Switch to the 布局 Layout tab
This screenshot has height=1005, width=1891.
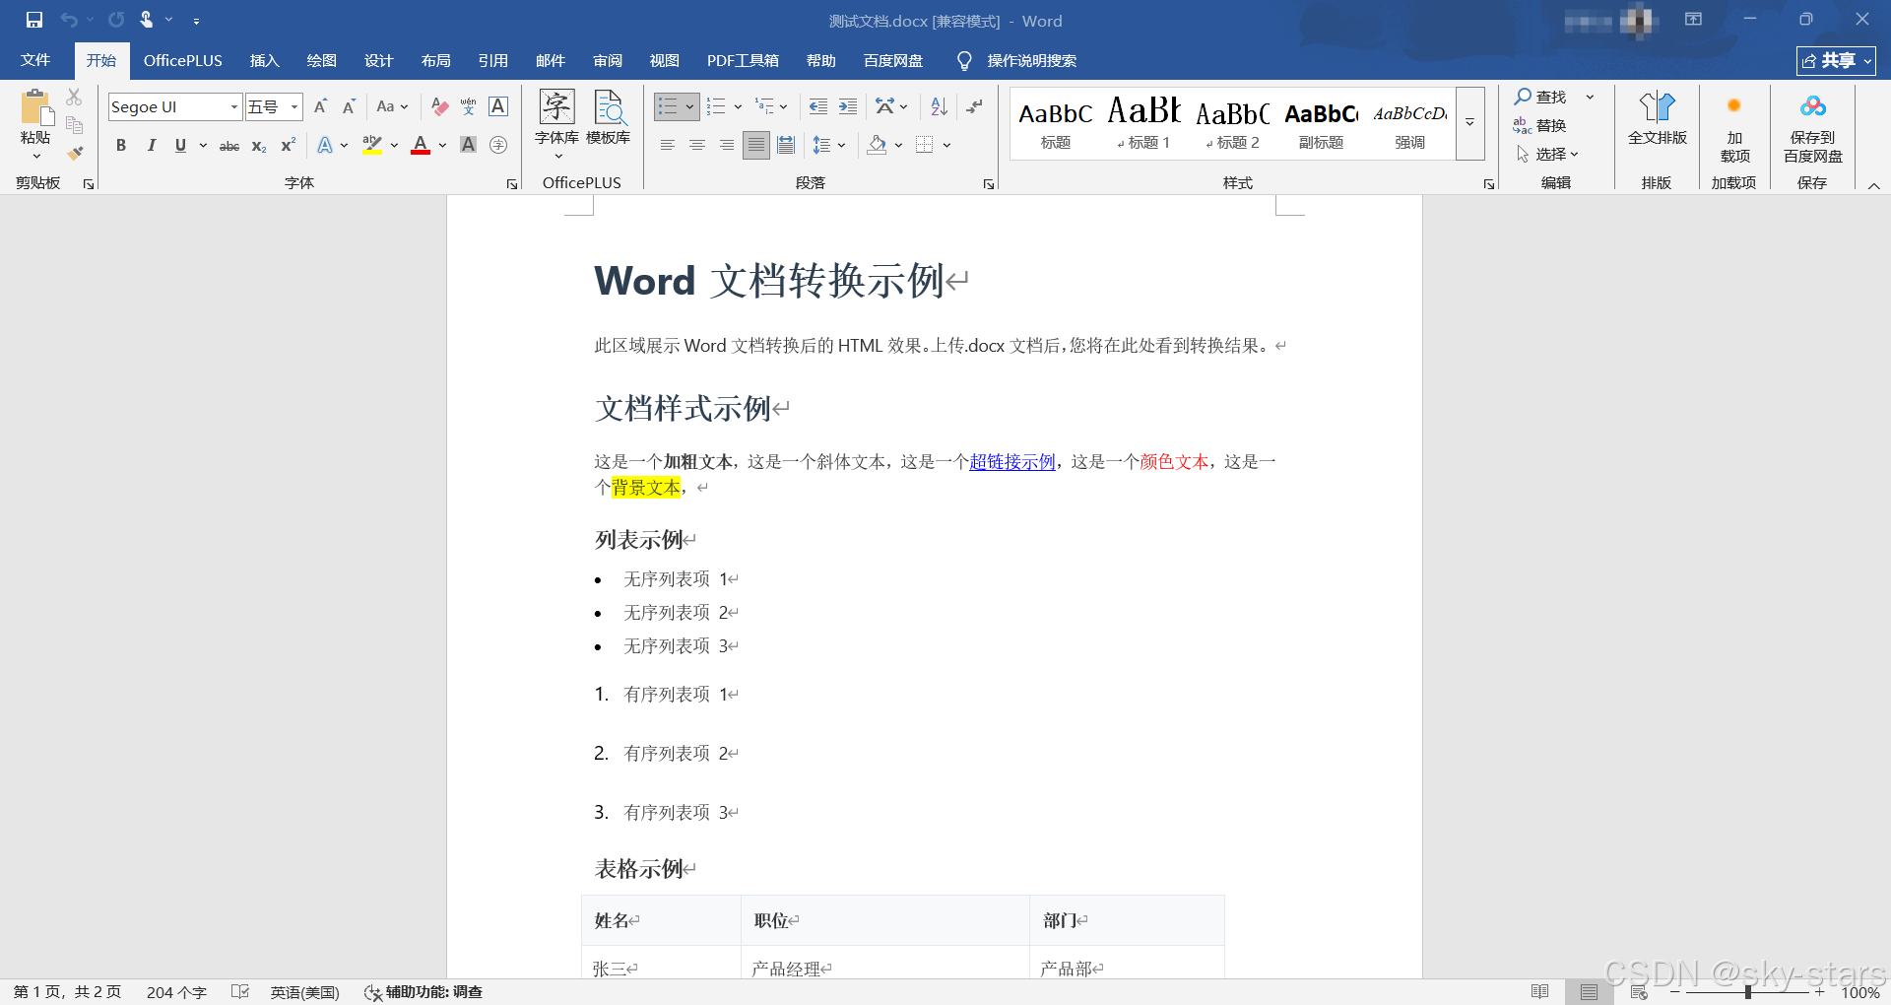[435, 60]
